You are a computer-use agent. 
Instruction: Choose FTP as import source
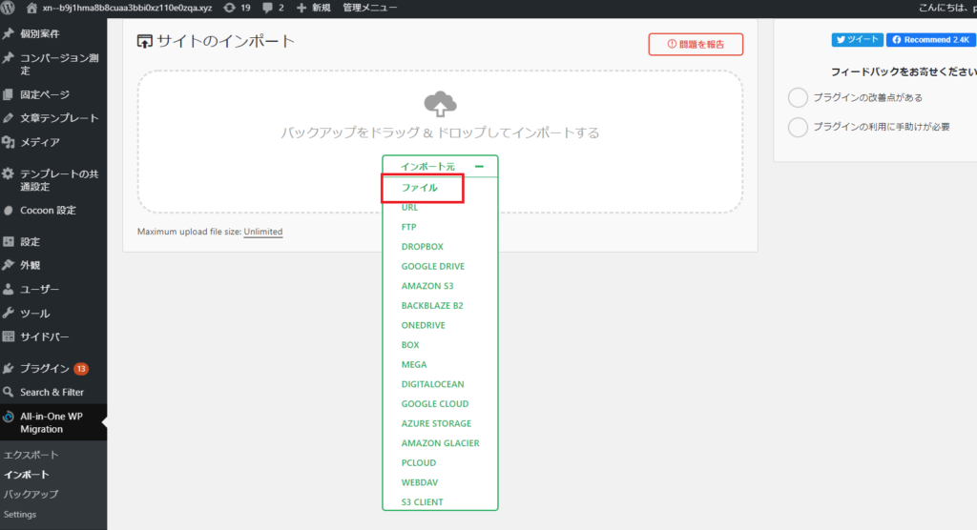point(408,227)
